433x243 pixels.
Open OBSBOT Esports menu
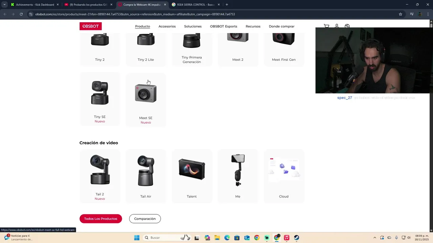(224, 26)
